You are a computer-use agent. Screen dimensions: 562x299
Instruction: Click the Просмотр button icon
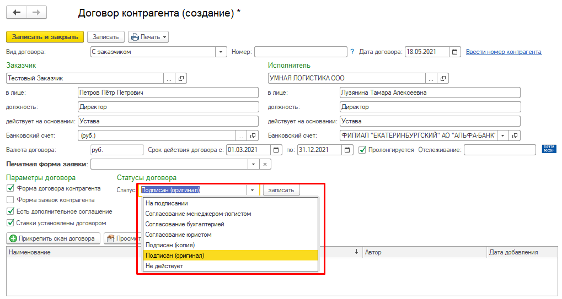(111, 238)
